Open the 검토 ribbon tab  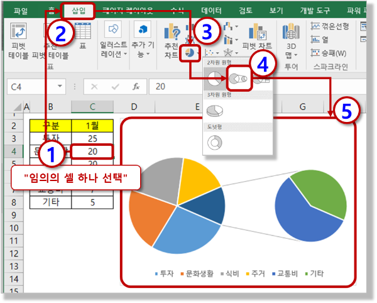pos(246,11)
